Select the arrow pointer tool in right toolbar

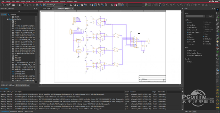coord(217,9)
